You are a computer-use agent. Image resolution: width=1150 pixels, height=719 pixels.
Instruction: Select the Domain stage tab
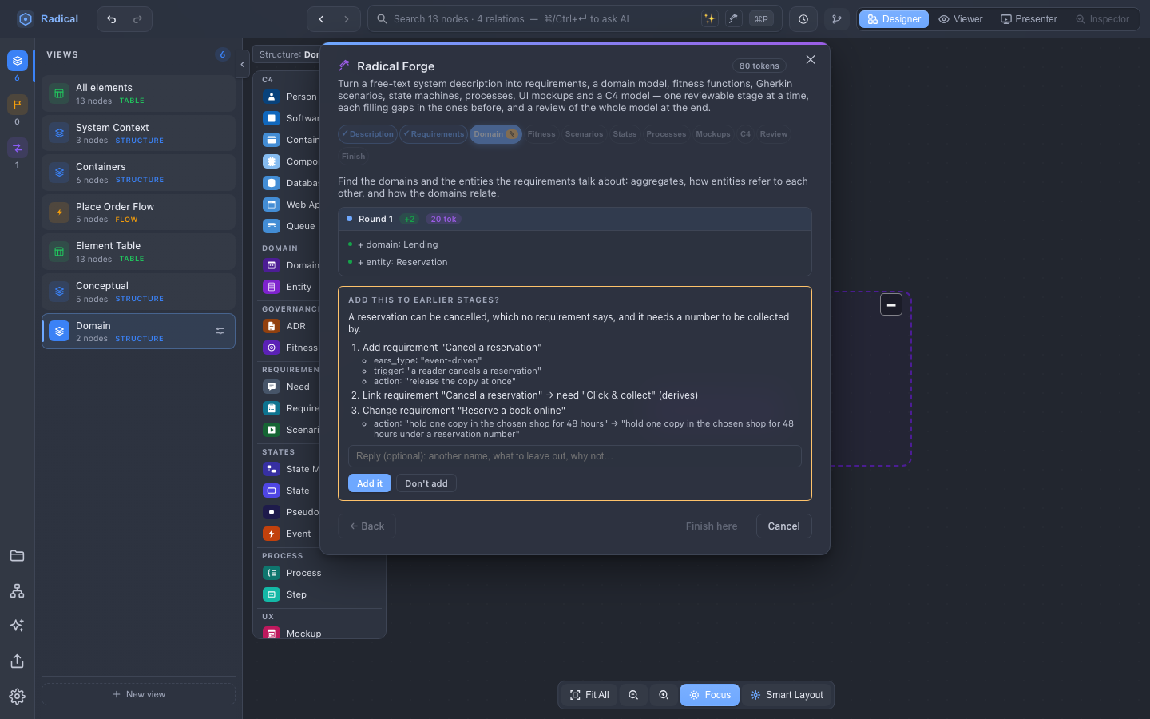click(x=496, y=134)
